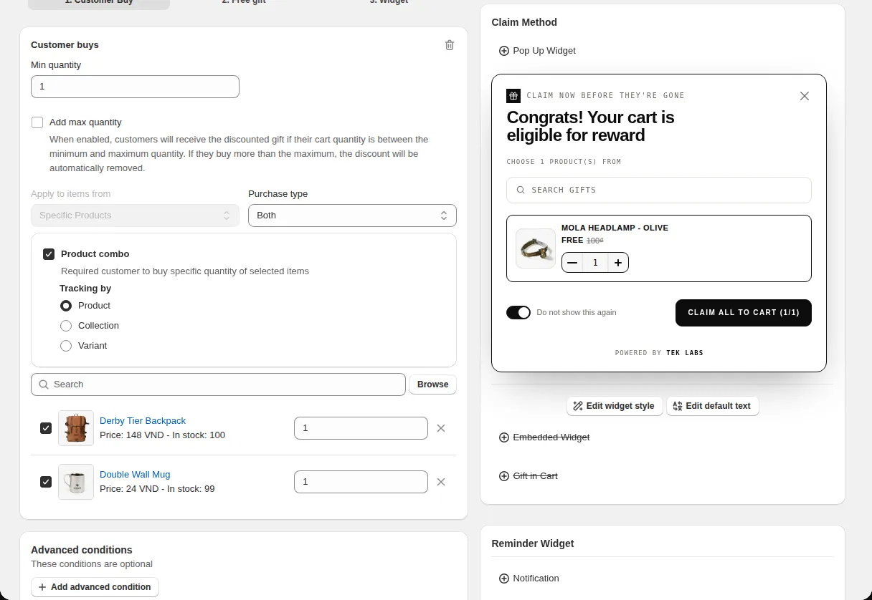Click the Search Gifts field in popup
This screenshot has width=872, height=600.
coord(659,190)
